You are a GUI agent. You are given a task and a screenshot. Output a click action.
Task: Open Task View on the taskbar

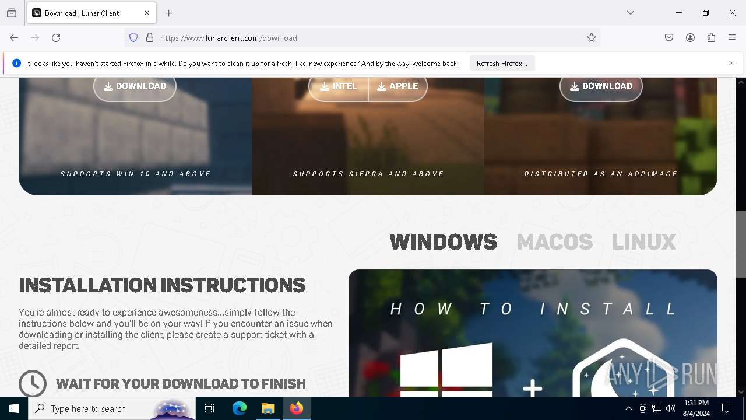[x=210, y=408]
